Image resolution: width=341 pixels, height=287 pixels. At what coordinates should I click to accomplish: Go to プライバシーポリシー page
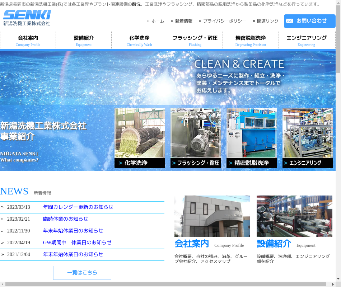pyautogui.click(x=224, y=21)
